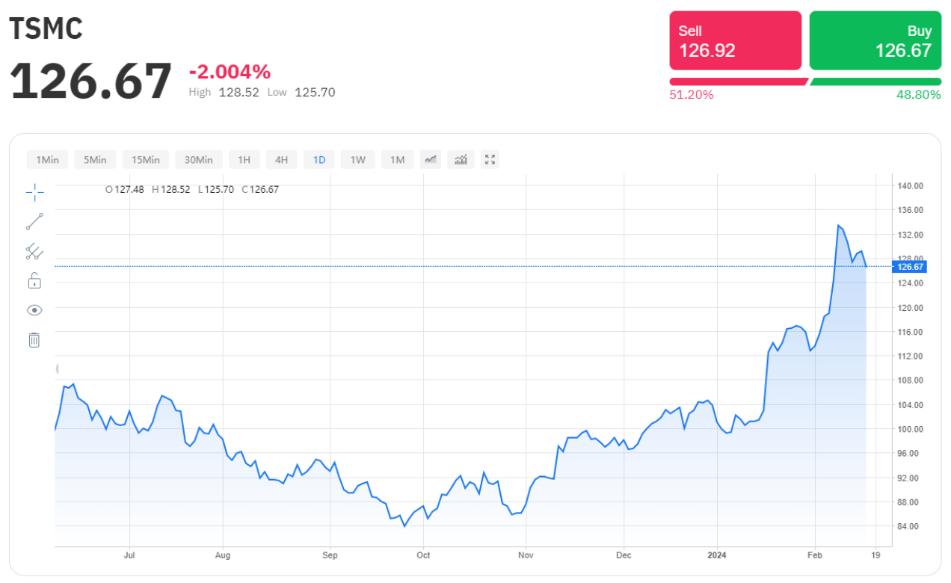Switch to the area chart type icon
Screen dimensions: 951x583
[431, 159]
